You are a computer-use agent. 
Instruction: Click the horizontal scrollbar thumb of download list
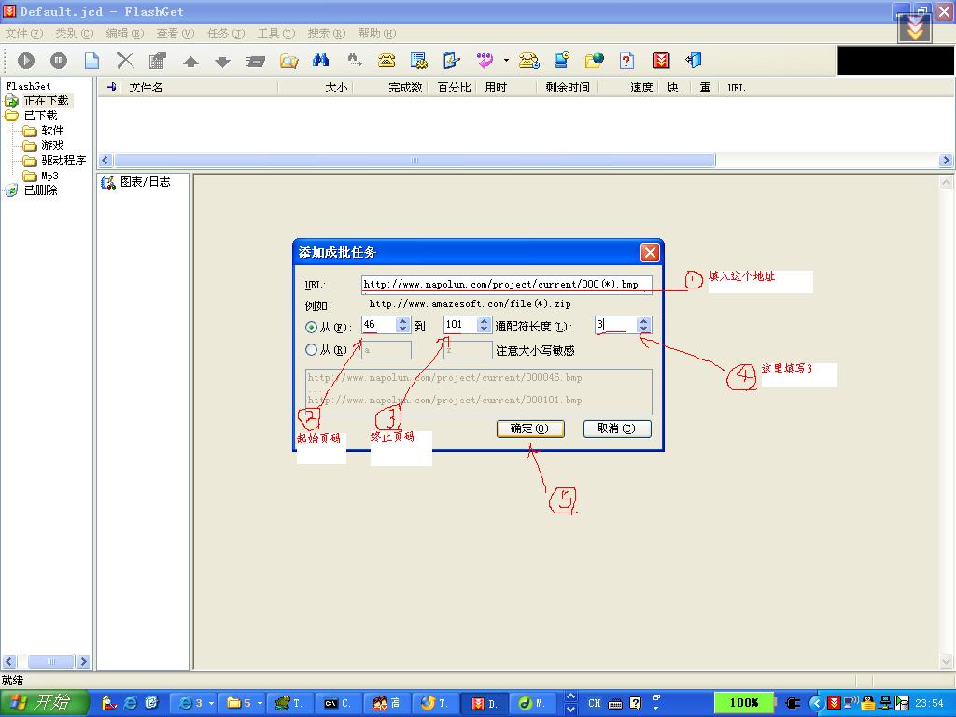tap(415, 161)
